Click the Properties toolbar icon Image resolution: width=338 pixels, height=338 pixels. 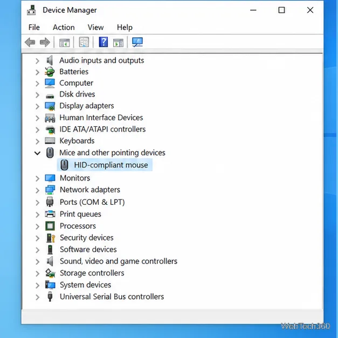pos(84,42)
